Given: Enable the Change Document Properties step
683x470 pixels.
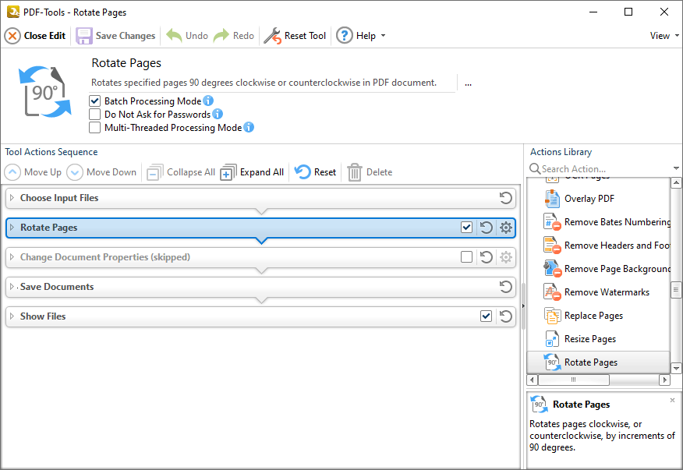Looking at the screenshot, I should pyautogui.click(x=466, y=257).
